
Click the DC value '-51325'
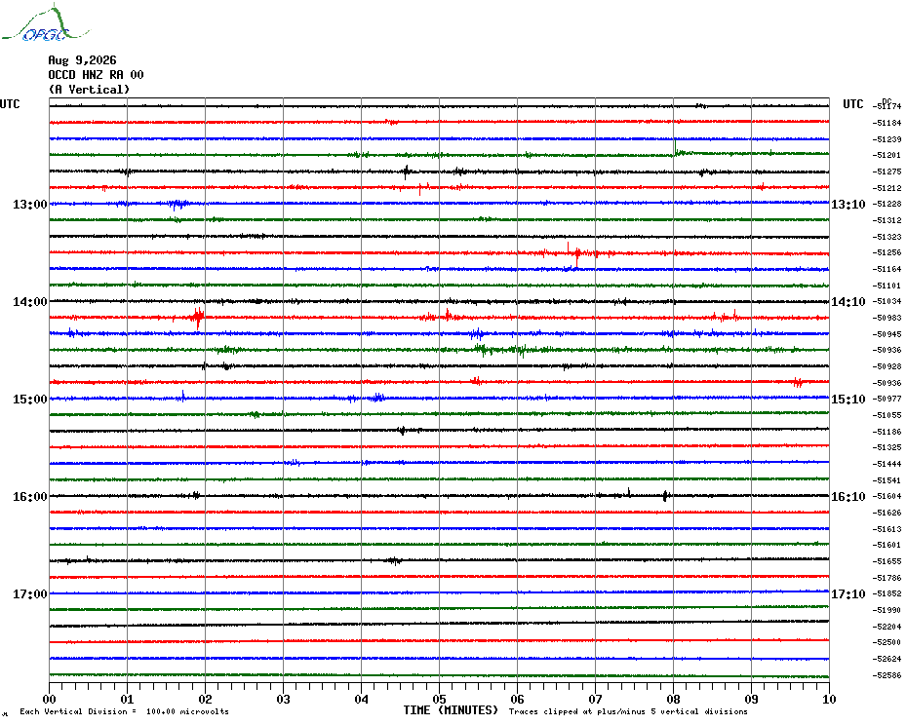pyautogui.click(x=887, y=447)
